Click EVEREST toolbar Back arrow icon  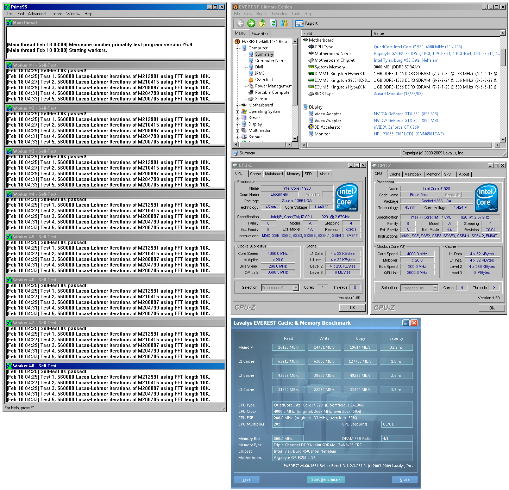pos(240,23)
